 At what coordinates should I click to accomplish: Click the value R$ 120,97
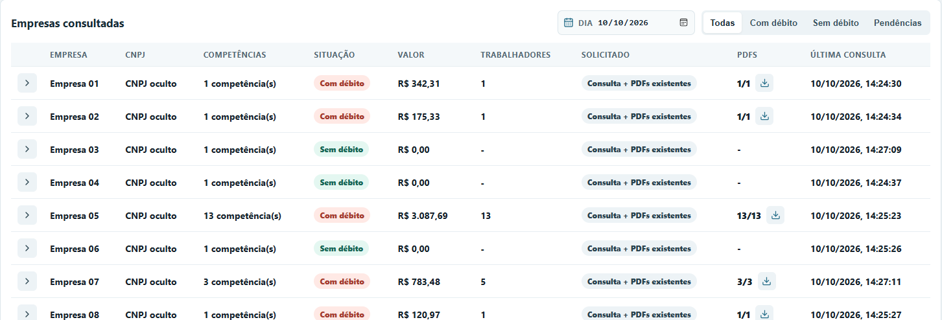point(419,315)
